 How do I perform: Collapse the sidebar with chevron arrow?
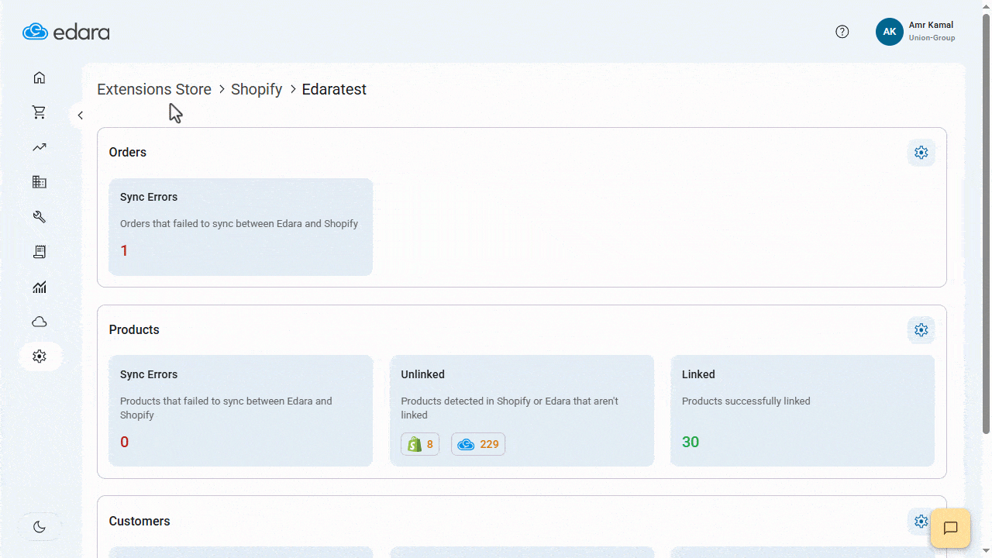pyautogui.click(x=80, y=115)
